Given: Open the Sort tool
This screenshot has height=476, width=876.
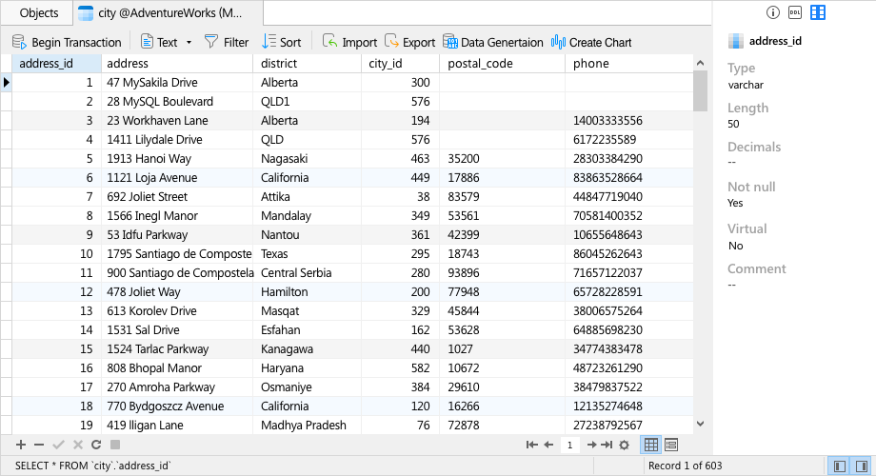Looking at the screenshot, I should click(x=282, y=43).
